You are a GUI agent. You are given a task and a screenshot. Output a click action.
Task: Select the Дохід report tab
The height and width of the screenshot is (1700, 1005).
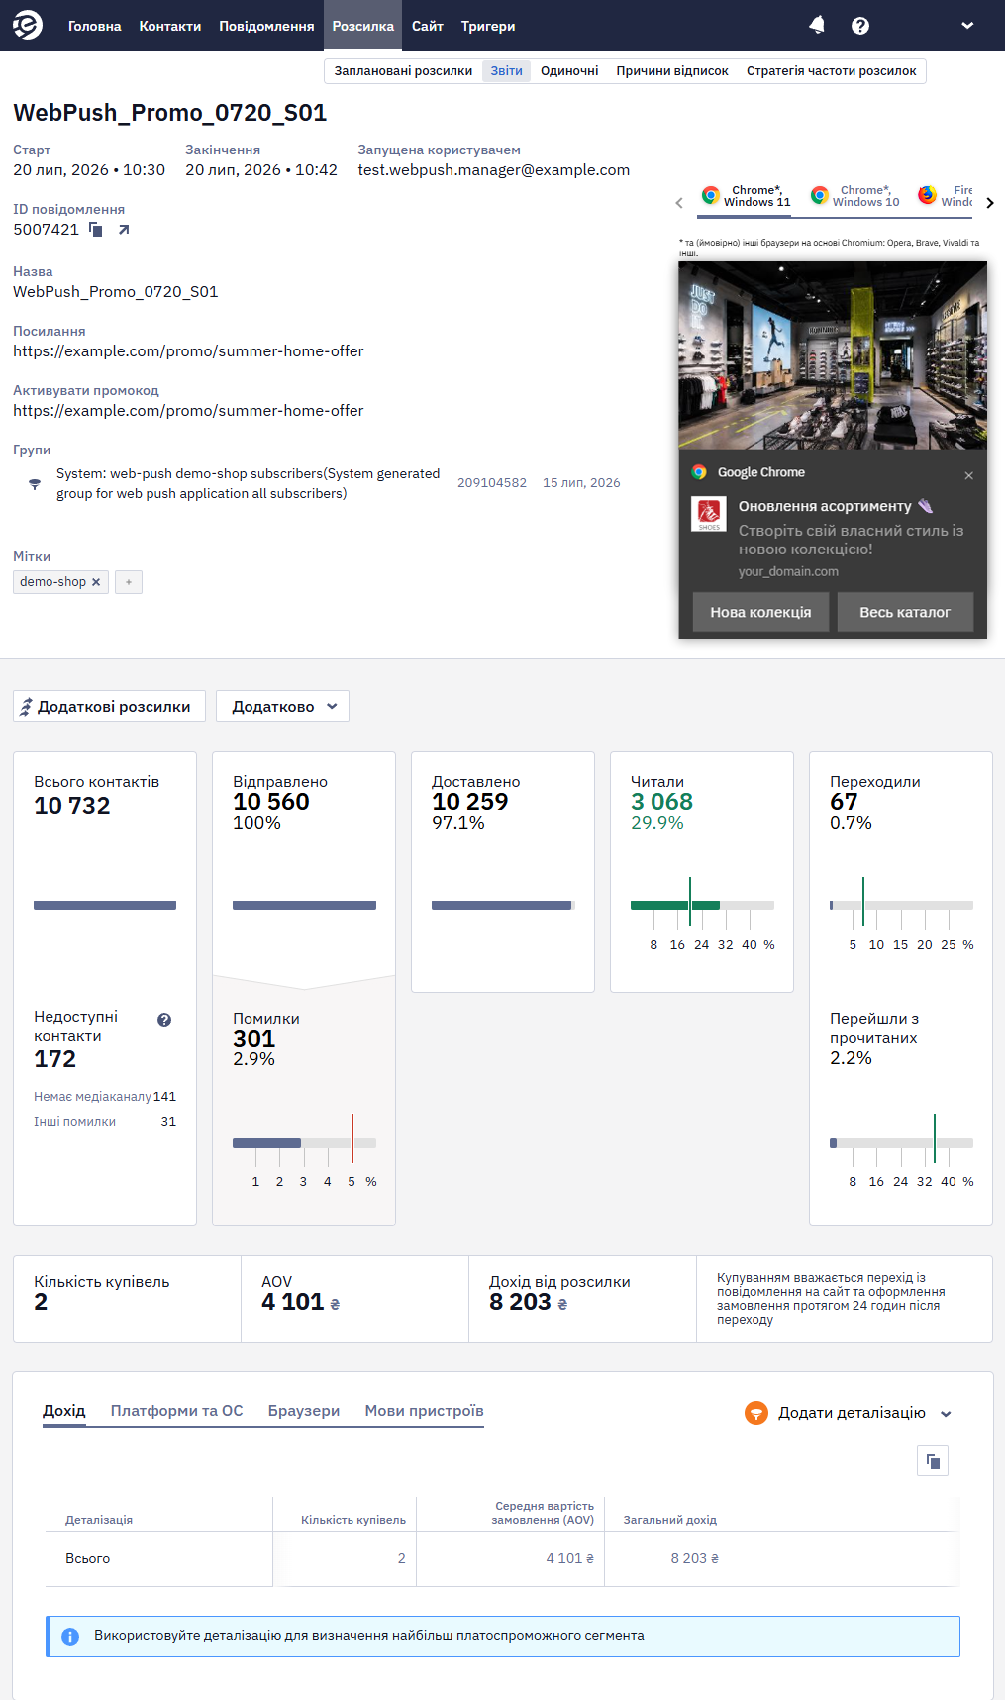pyautogui.click(x=64, y=1411)
